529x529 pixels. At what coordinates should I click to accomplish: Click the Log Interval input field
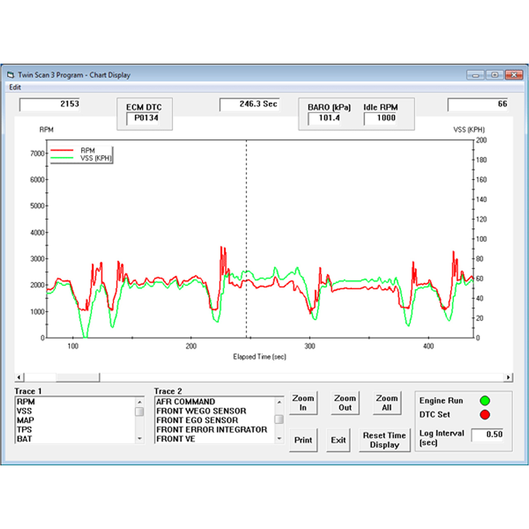[487, 434]
